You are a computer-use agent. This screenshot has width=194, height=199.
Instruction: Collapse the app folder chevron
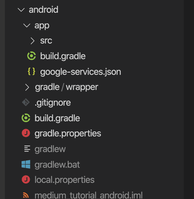tap(27, 25)
